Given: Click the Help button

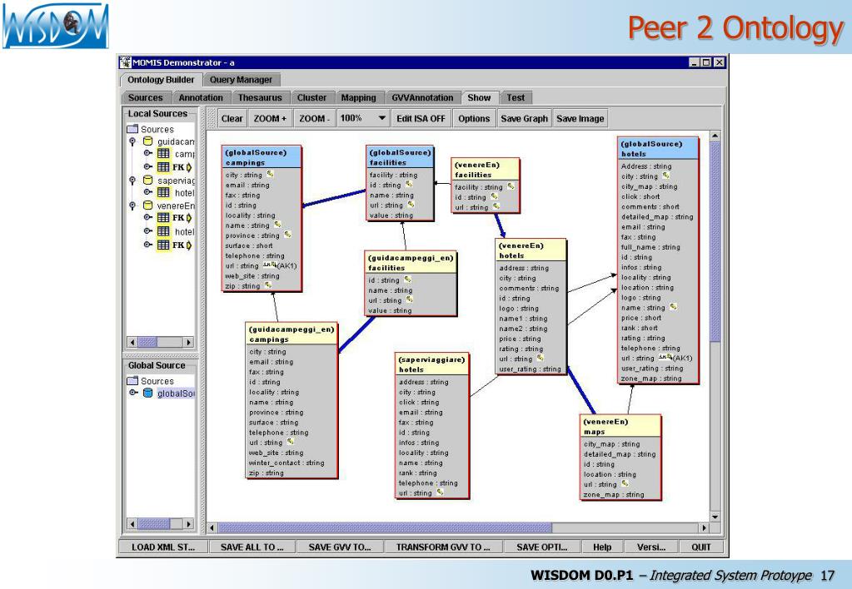Looking at the screenshot, I should coord(602,547).
